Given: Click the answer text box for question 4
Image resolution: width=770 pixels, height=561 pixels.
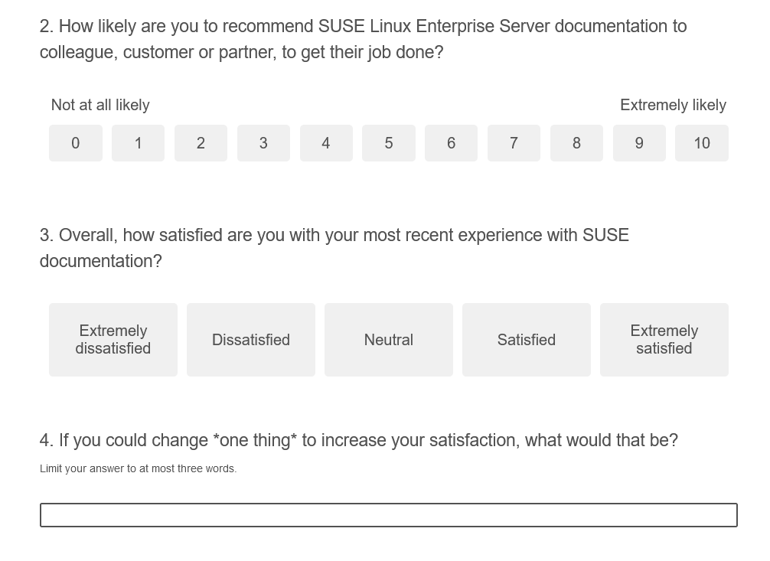Looking at the screenshot, I should [388, 514].
